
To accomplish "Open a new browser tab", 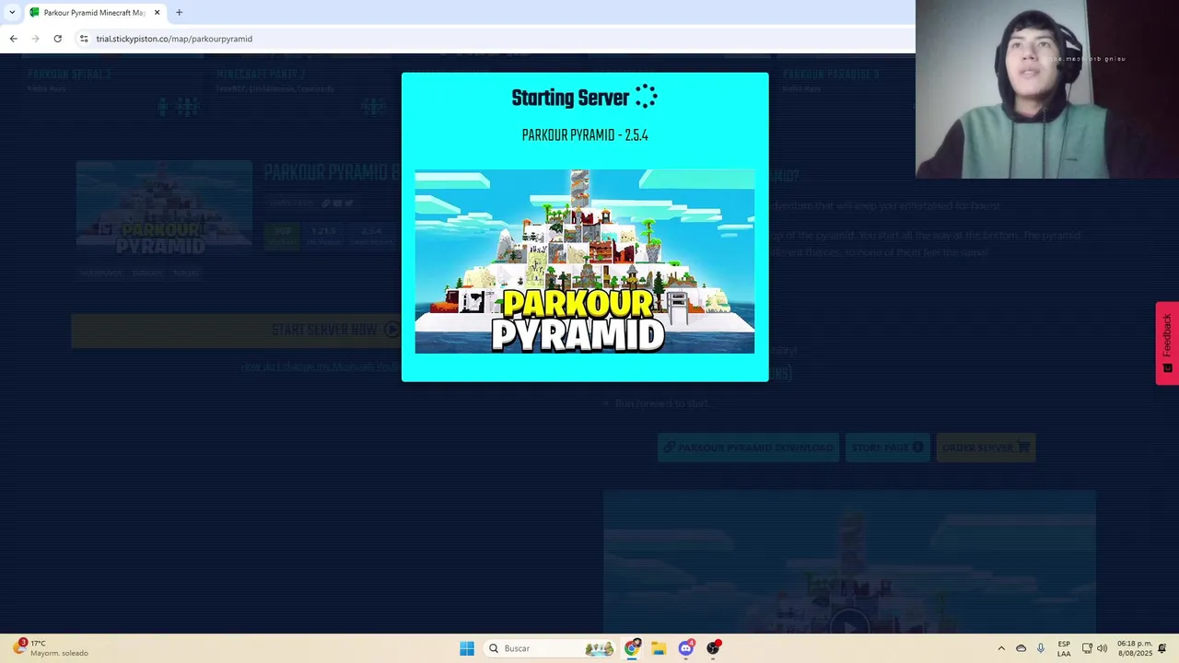I will [x=179, y=13].
